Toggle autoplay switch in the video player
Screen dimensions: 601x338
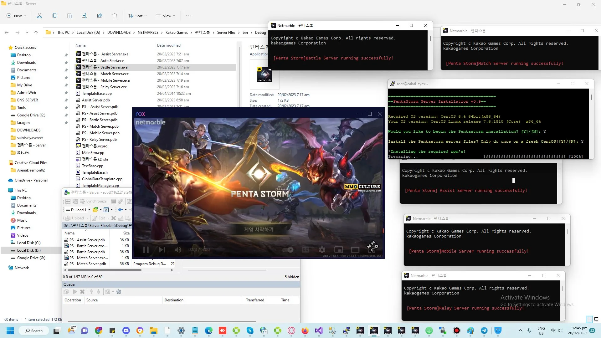click(288, 250)
